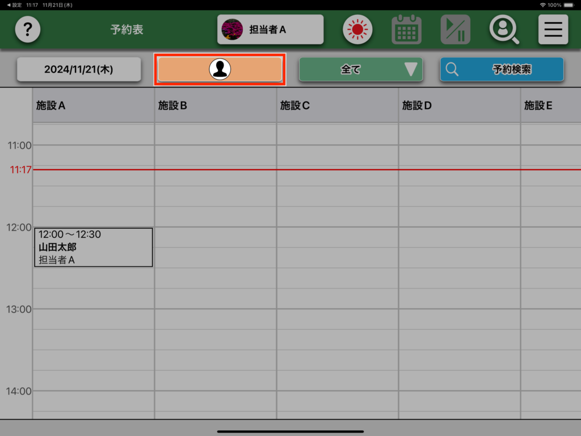This screenshot has width=581, height=436.
Task: Tap the play/pause icon button
Action: pyautogui.click(x=455, y=30)
